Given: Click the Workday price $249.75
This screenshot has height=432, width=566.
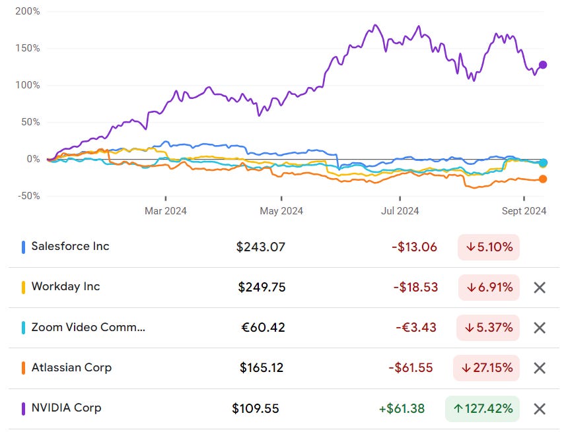Looking at the screenshot, I should [262, 288].
